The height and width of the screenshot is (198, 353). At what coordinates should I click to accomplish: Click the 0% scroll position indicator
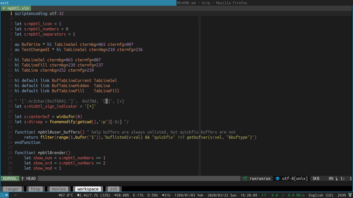pyautogui.click(x=331, y=178)
